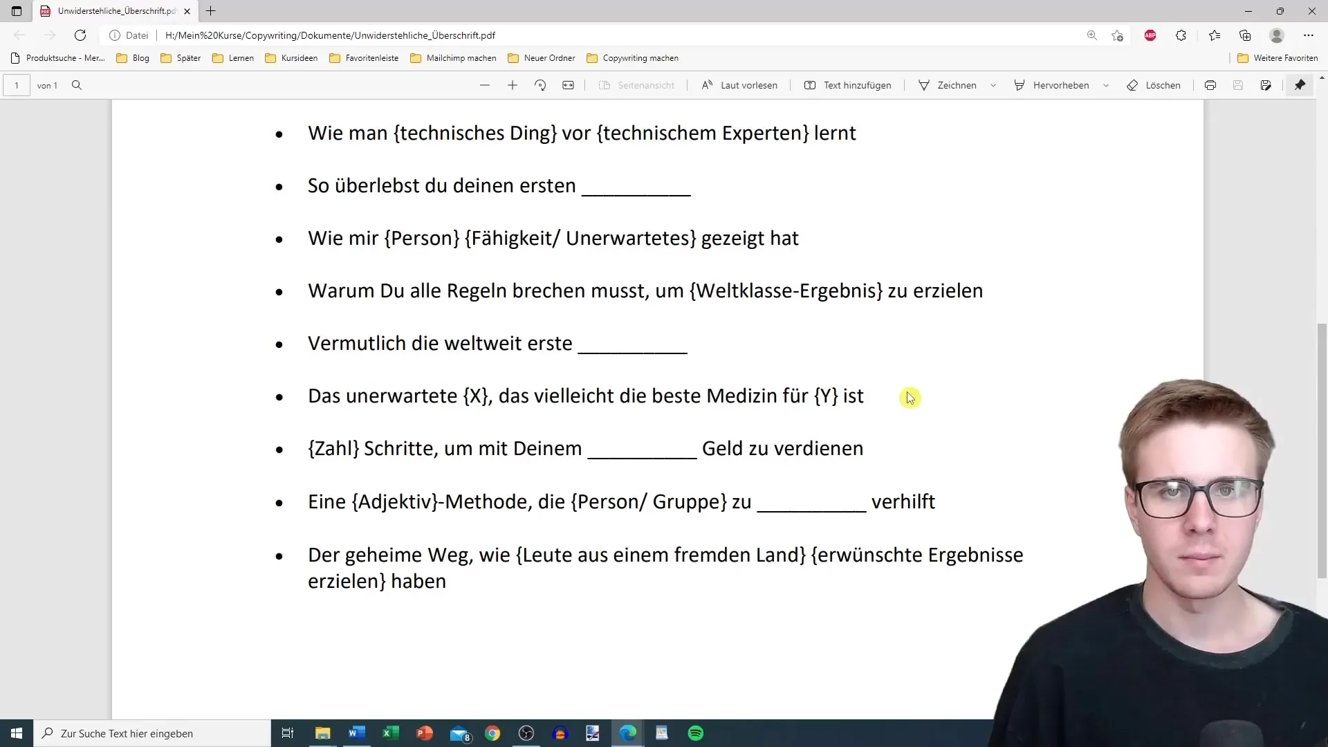Click the PDF vertical scrollbar thumb
1328x747 pixels.
[x=1322, y=450]
